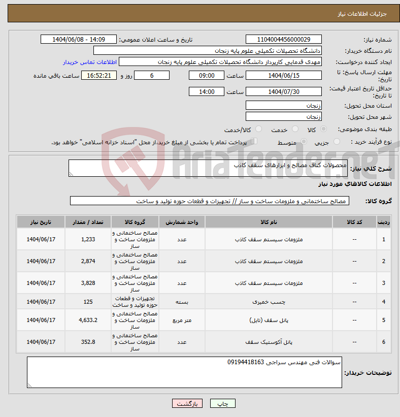Click the announcement date field 1404/06/08 - 14:09

[78, 39]
